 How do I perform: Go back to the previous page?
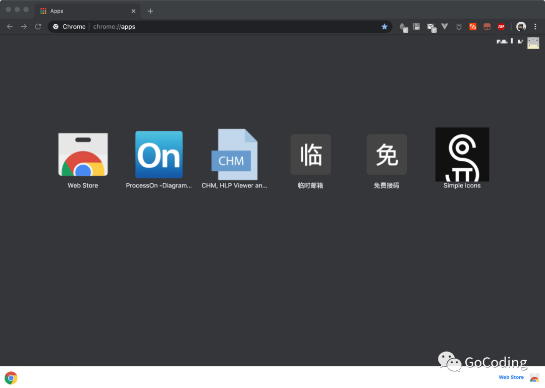tap(10, 26)
